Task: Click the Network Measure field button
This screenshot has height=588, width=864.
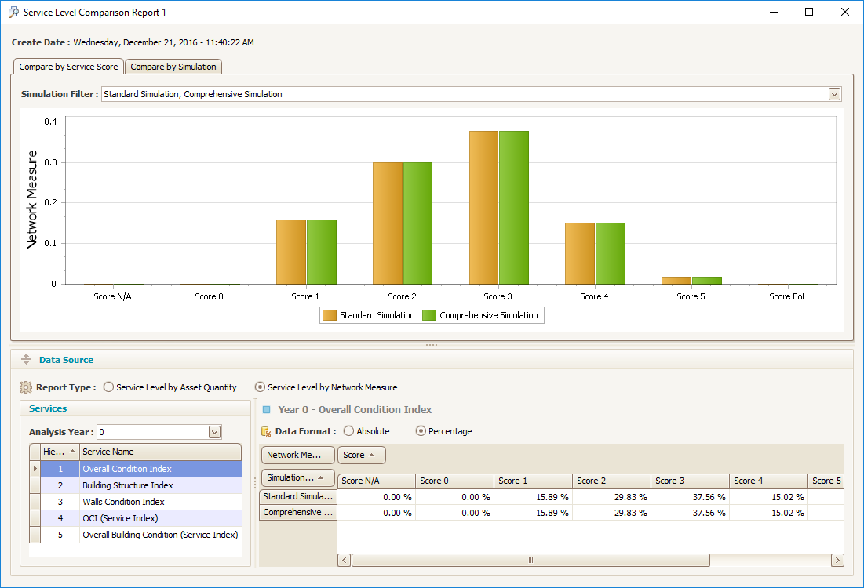Action: point(297,455)
